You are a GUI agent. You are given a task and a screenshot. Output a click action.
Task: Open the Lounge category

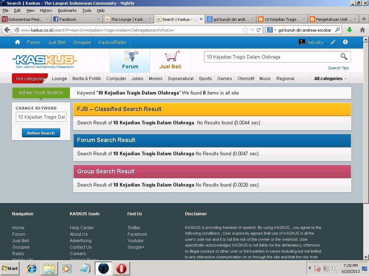click(x=59, y=79)
